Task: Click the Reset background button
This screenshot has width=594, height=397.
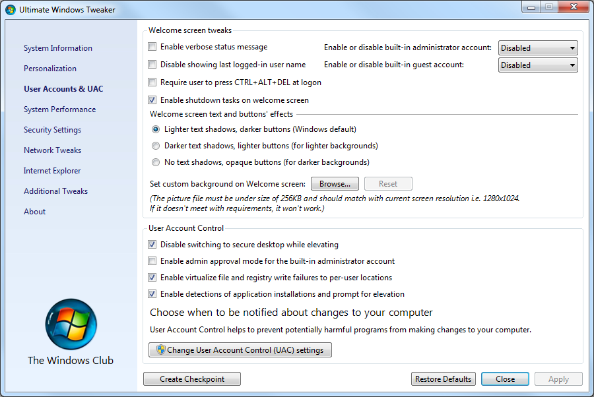Action: (x=388, y=184)
